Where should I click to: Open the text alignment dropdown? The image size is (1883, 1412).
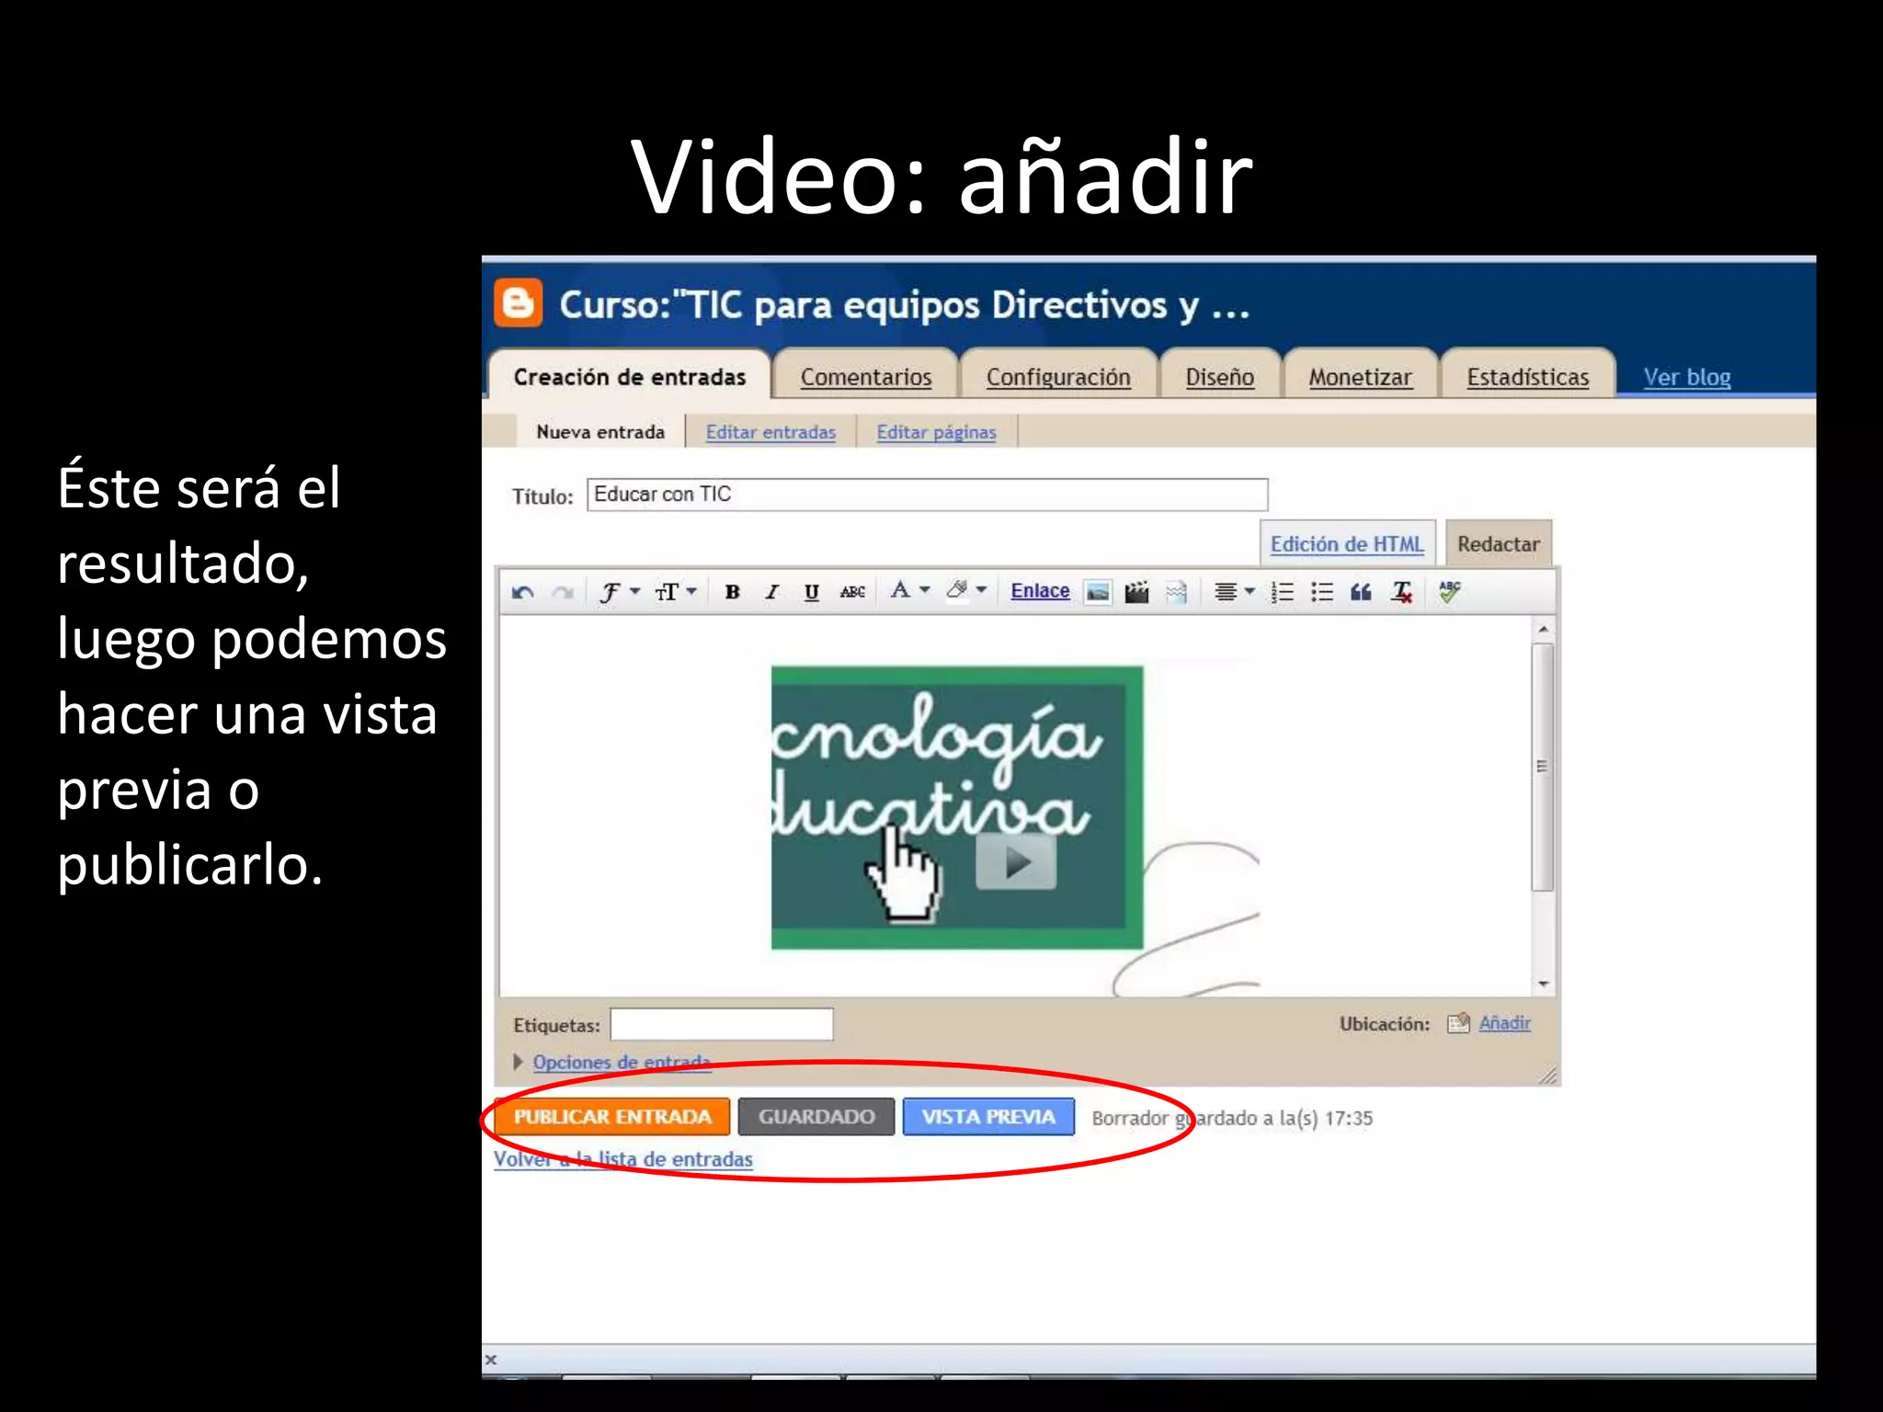click(x=1234, y=591)
